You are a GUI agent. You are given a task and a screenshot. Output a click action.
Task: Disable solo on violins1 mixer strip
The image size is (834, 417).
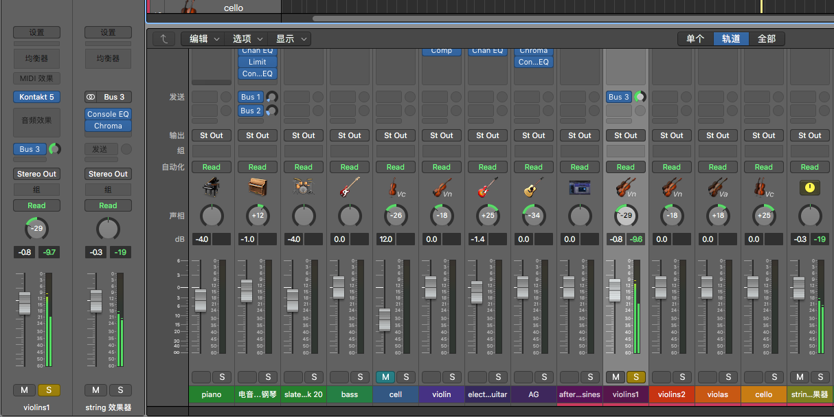635,376
